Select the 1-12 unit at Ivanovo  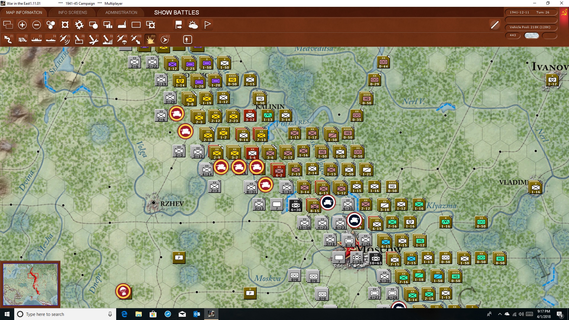click(x=552, y=80)
